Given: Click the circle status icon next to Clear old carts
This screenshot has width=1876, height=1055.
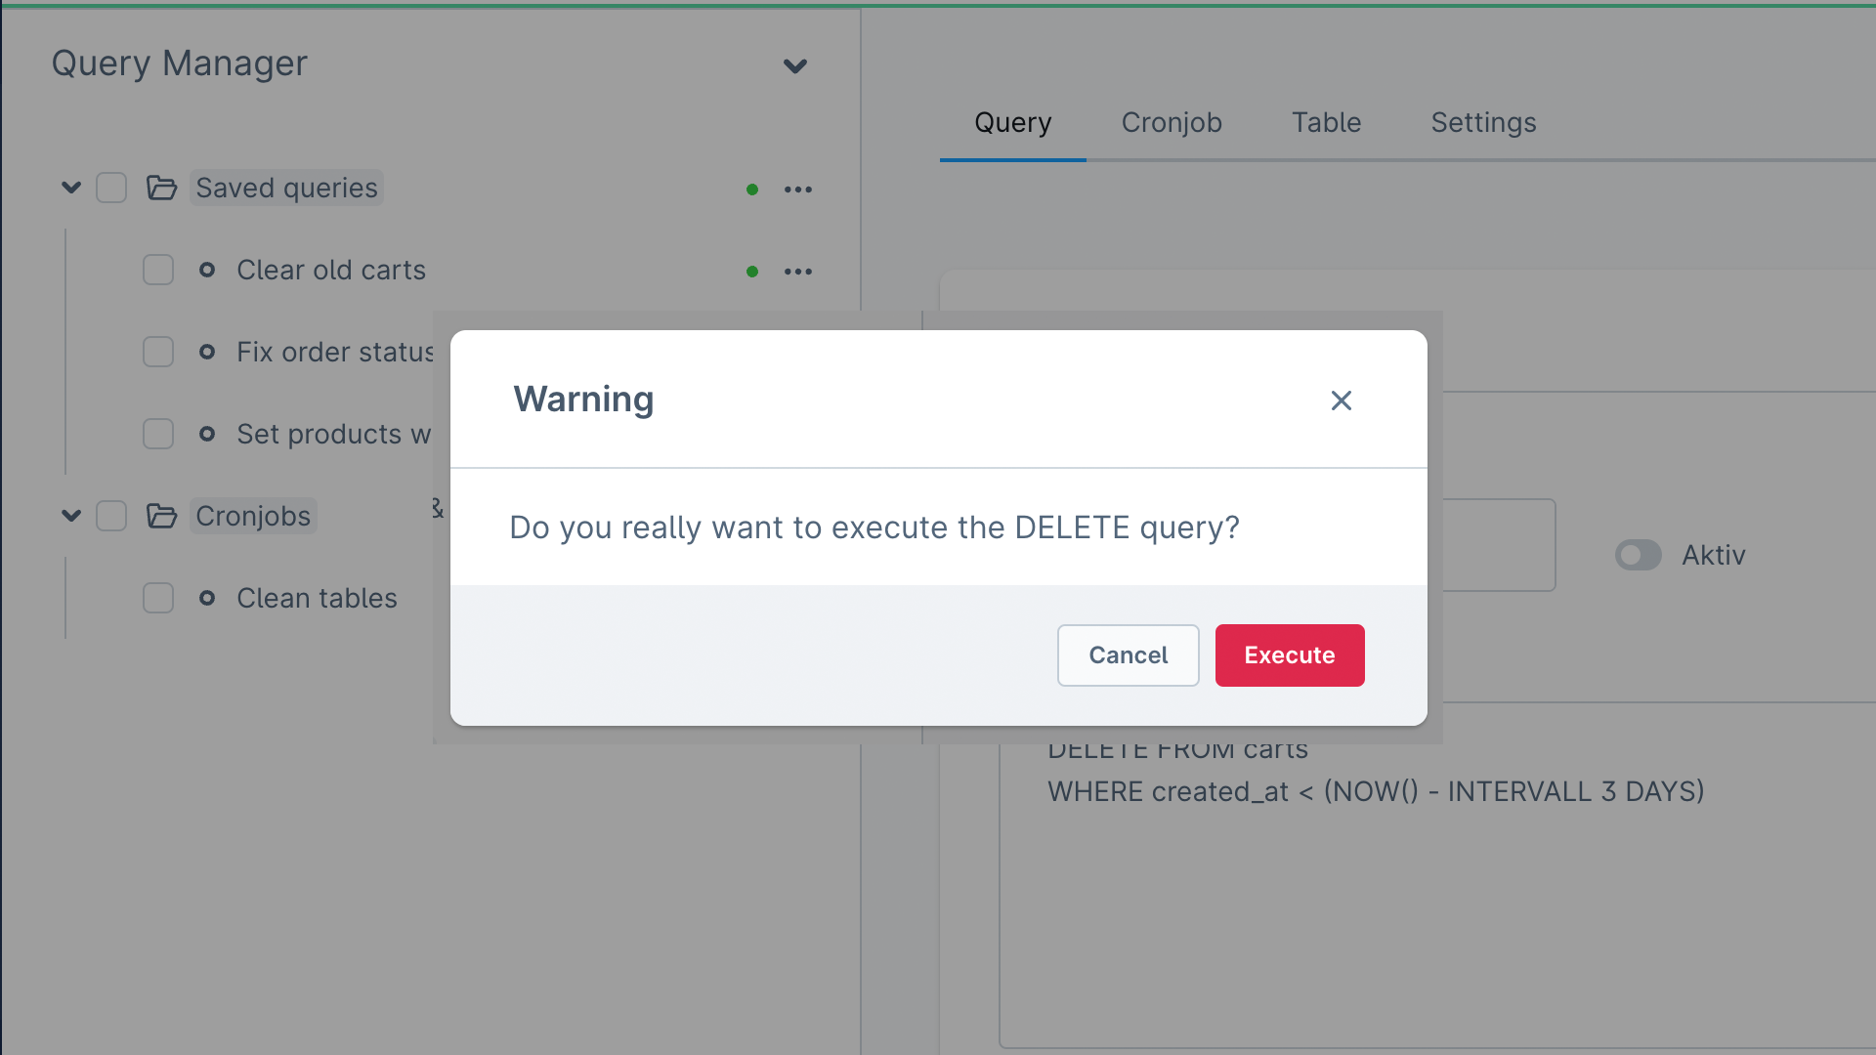Looking at the screenshot, I should click(x=752, y=271).
